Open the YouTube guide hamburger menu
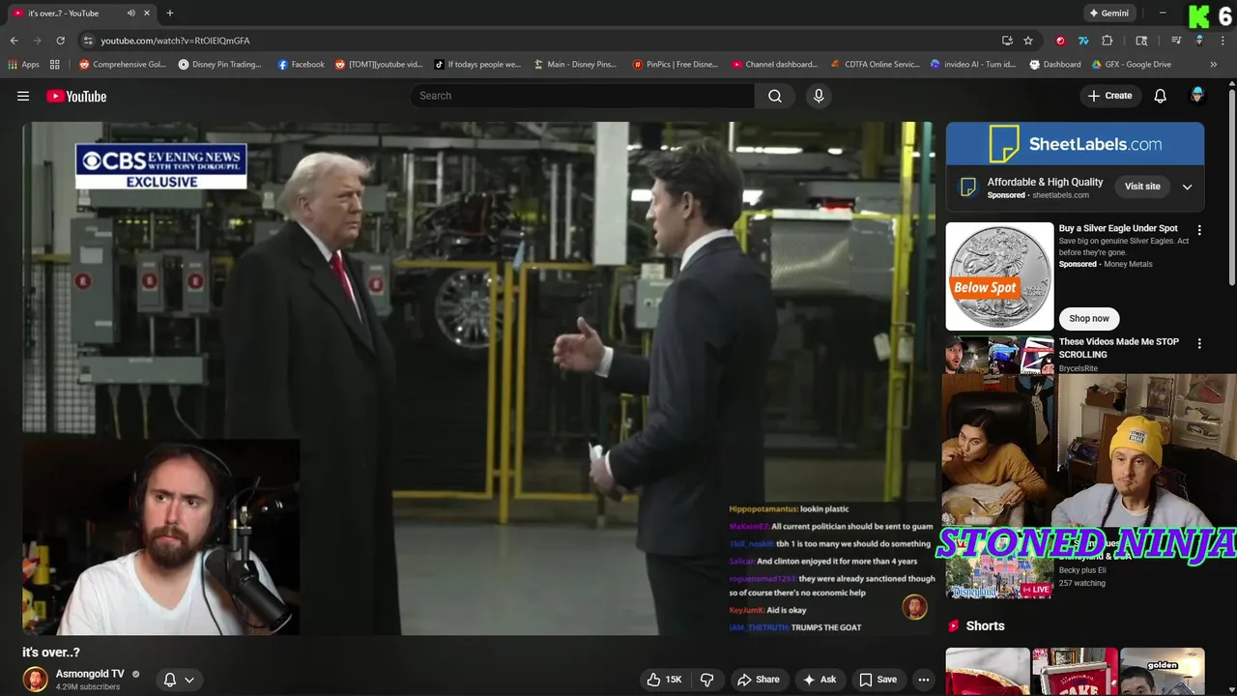 click(x=23, y=96)
